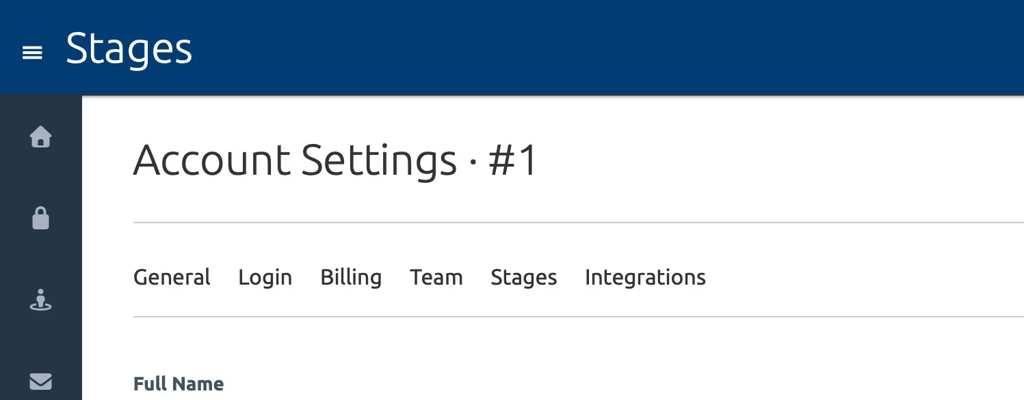
Task: Click the Full Name field label
Action: [x=179, y=384]
